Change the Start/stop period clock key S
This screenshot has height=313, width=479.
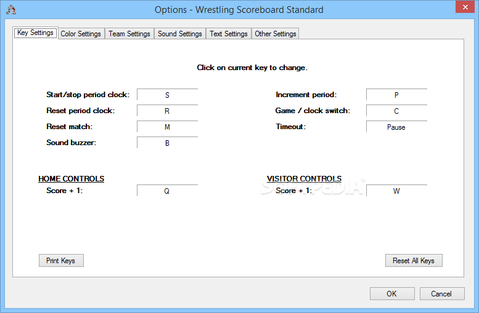(x=168, y=95)
